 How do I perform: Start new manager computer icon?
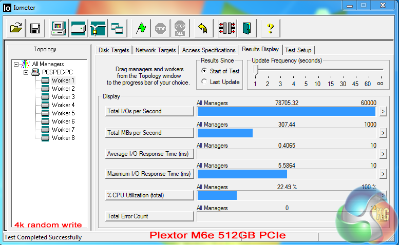[x=59, y=28]
